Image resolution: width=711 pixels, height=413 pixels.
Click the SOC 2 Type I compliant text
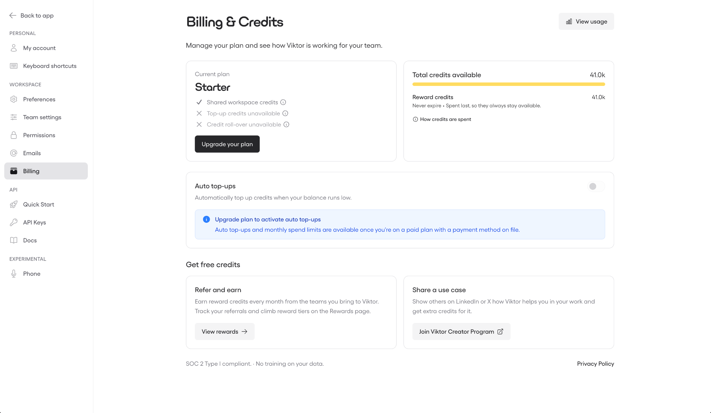point(218,364)
